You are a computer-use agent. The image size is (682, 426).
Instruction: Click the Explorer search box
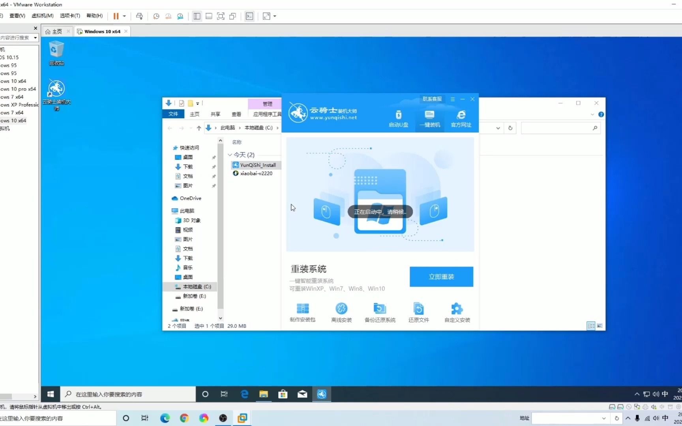click(560, 128)
